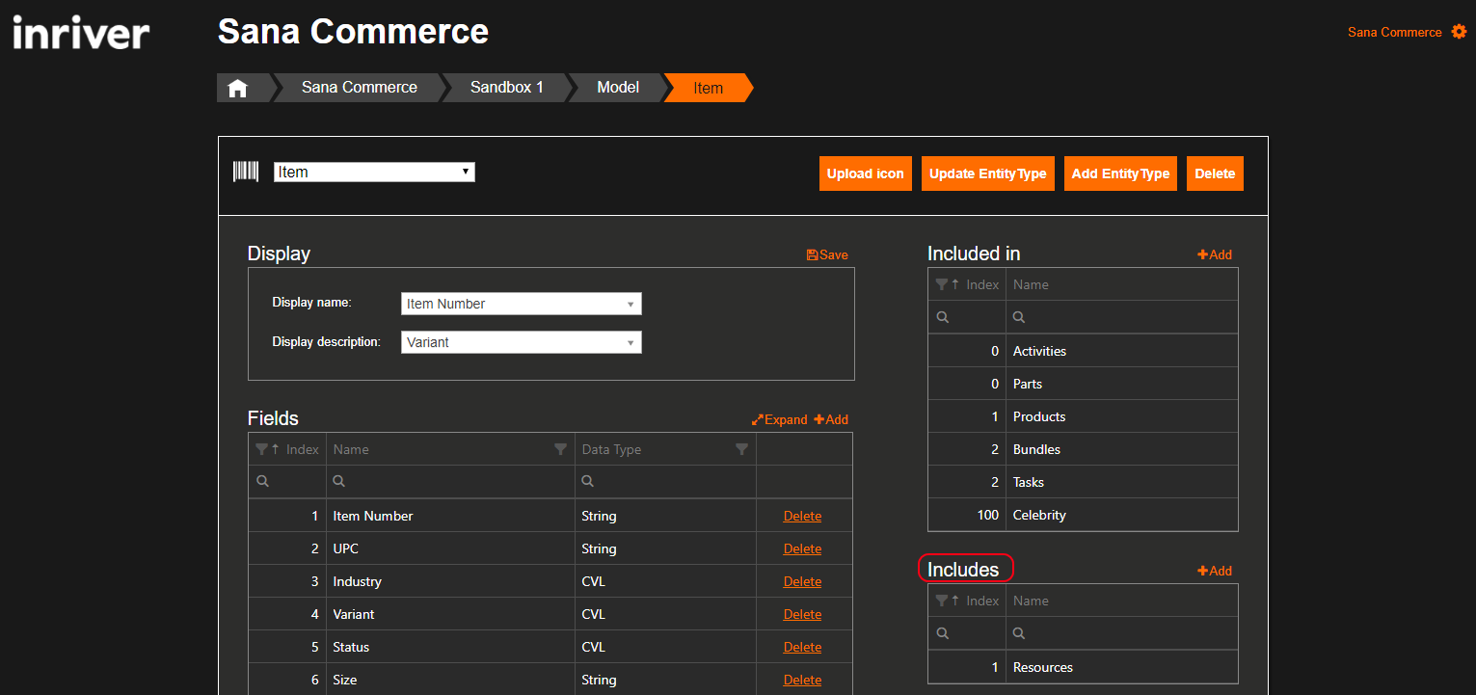The image size is (1476, 695).
Task: Sort Fields by Name column header
Action: pos(351,449)
